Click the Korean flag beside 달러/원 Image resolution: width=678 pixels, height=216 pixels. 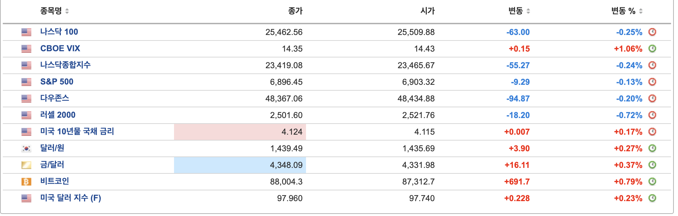(26, 148)
